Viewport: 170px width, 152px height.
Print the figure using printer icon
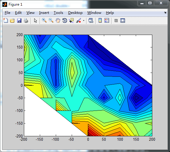tap(26, 20)
